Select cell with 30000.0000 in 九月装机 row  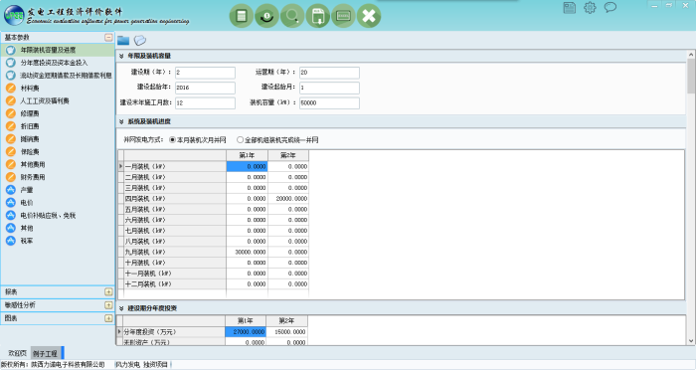pos(247,252)
